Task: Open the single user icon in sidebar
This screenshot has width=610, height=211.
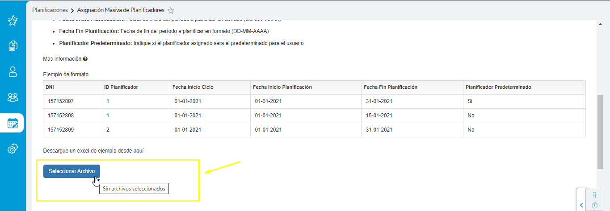Action: (x=13, y=71)
